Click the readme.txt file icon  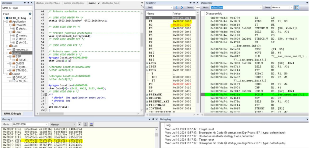[14, 49]
